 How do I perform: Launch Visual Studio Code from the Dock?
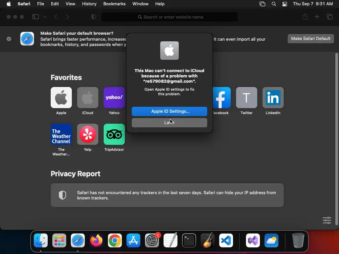(226, 240)
